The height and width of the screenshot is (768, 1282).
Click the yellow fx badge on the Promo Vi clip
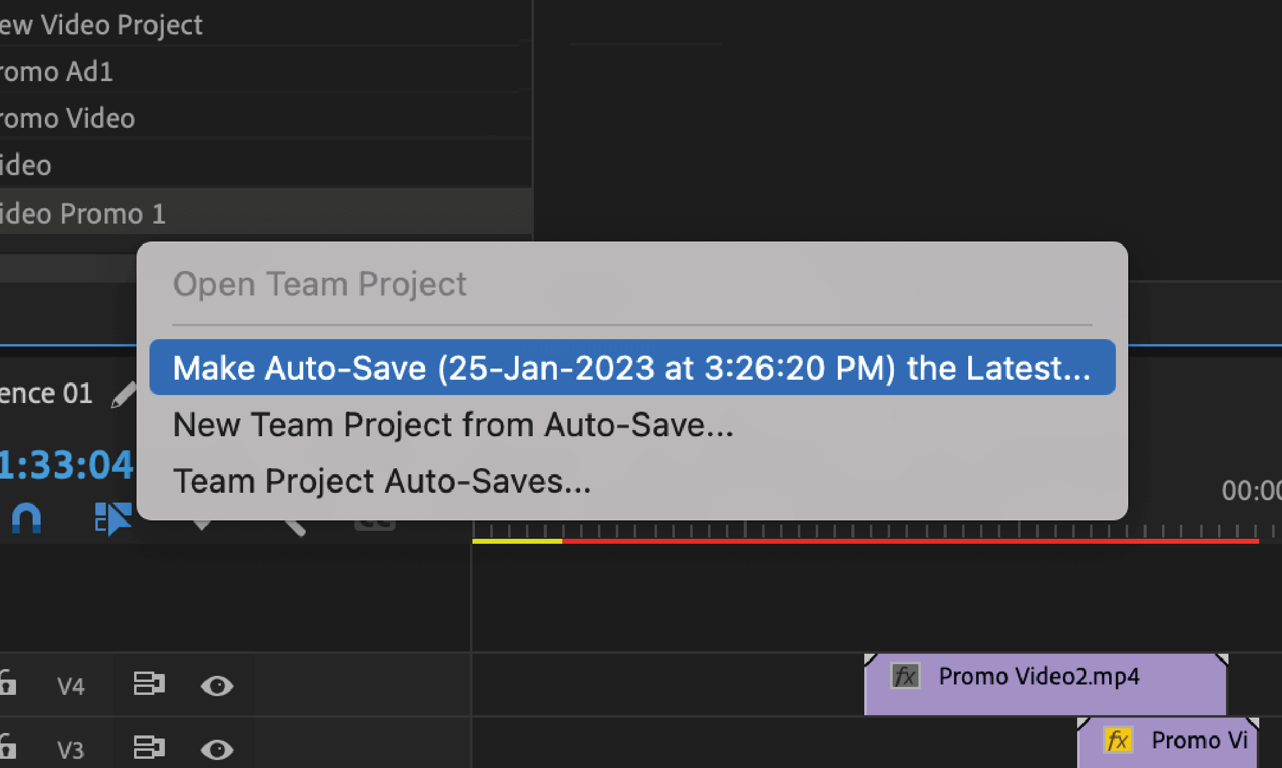1120,740
